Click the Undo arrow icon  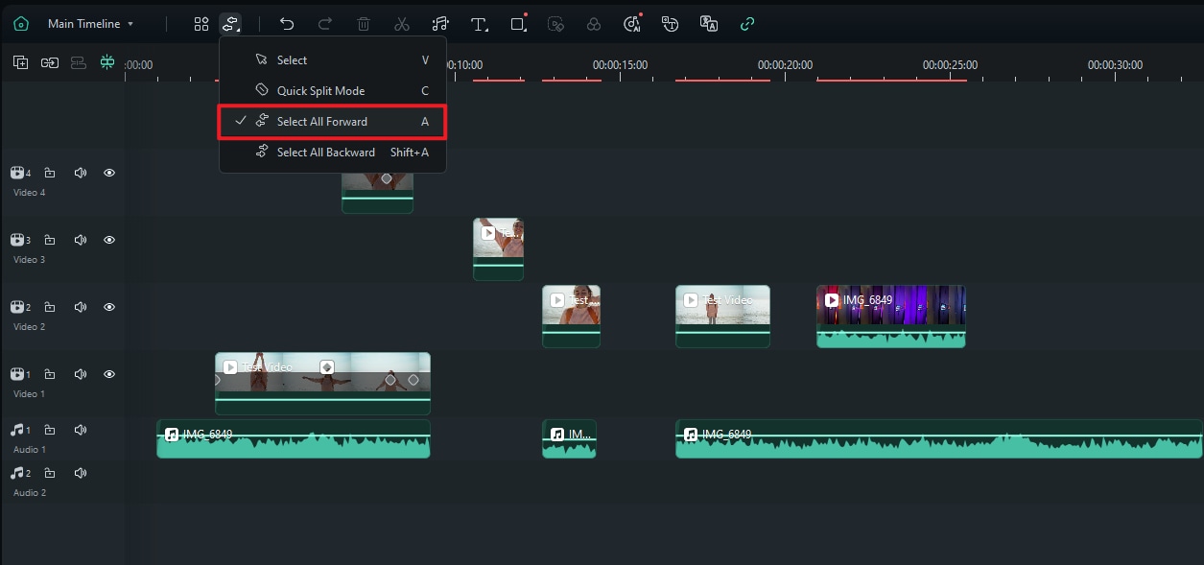tap(287, 24)
